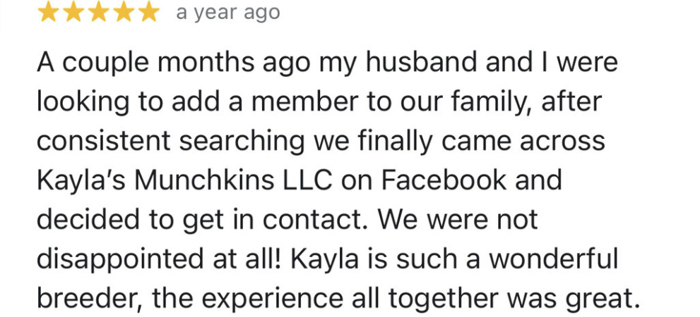
Task: Click the words 'Kayla's Munchkins LLC'
Action: pyautogui.click(x=184, y=180)
